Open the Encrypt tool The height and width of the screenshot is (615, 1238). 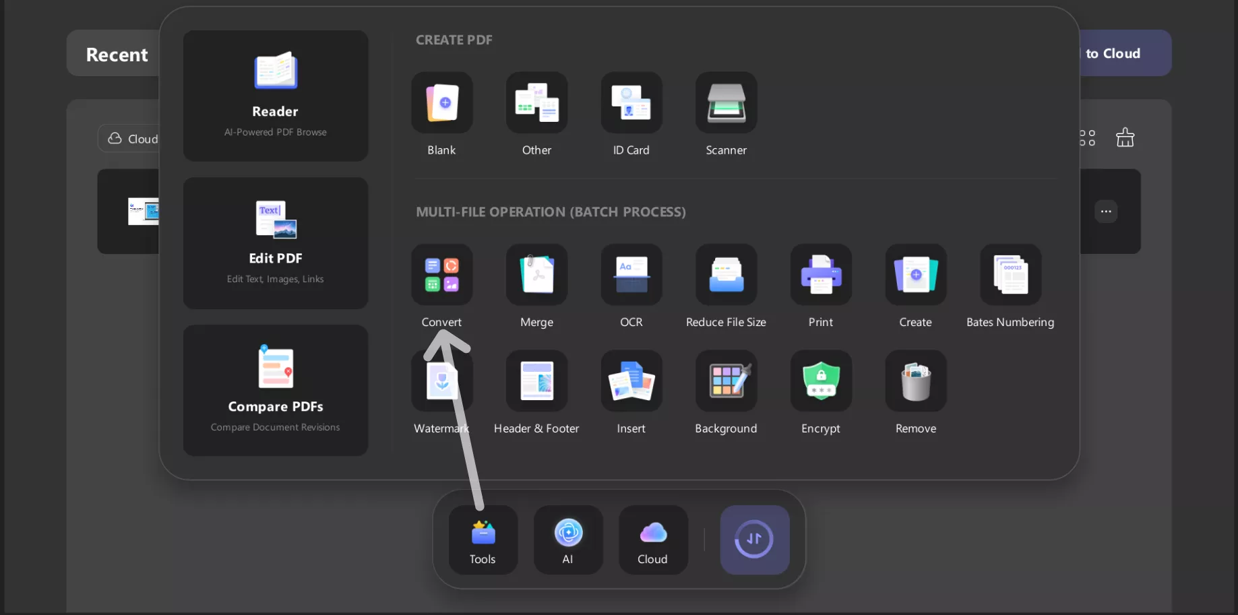point(820,381)
